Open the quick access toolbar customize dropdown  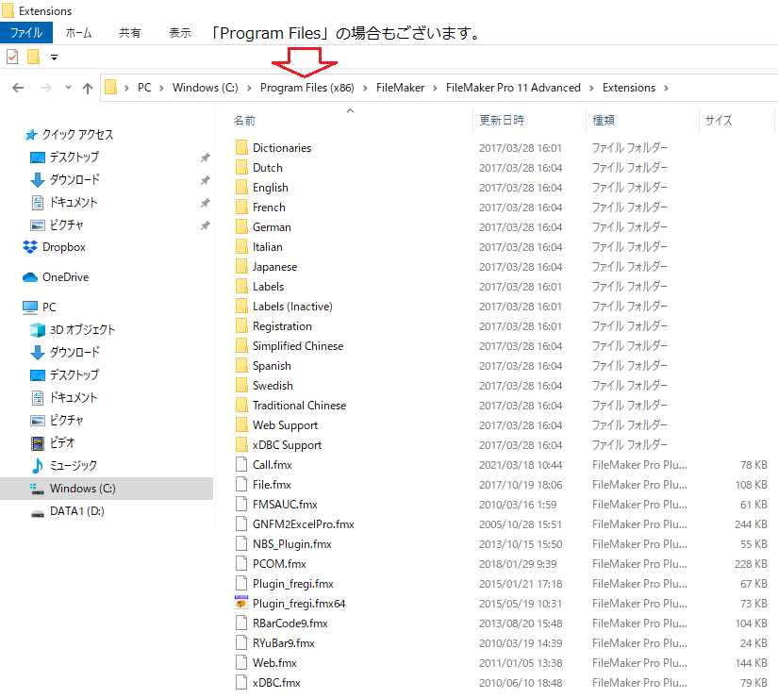pyautogui.click(x=54, y=58)
